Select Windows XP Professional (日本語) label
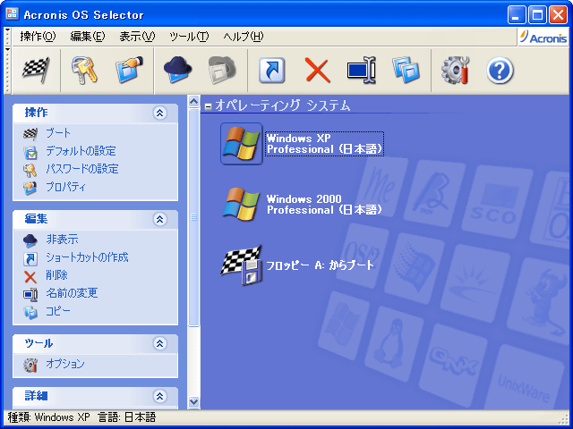 (324, 144)
